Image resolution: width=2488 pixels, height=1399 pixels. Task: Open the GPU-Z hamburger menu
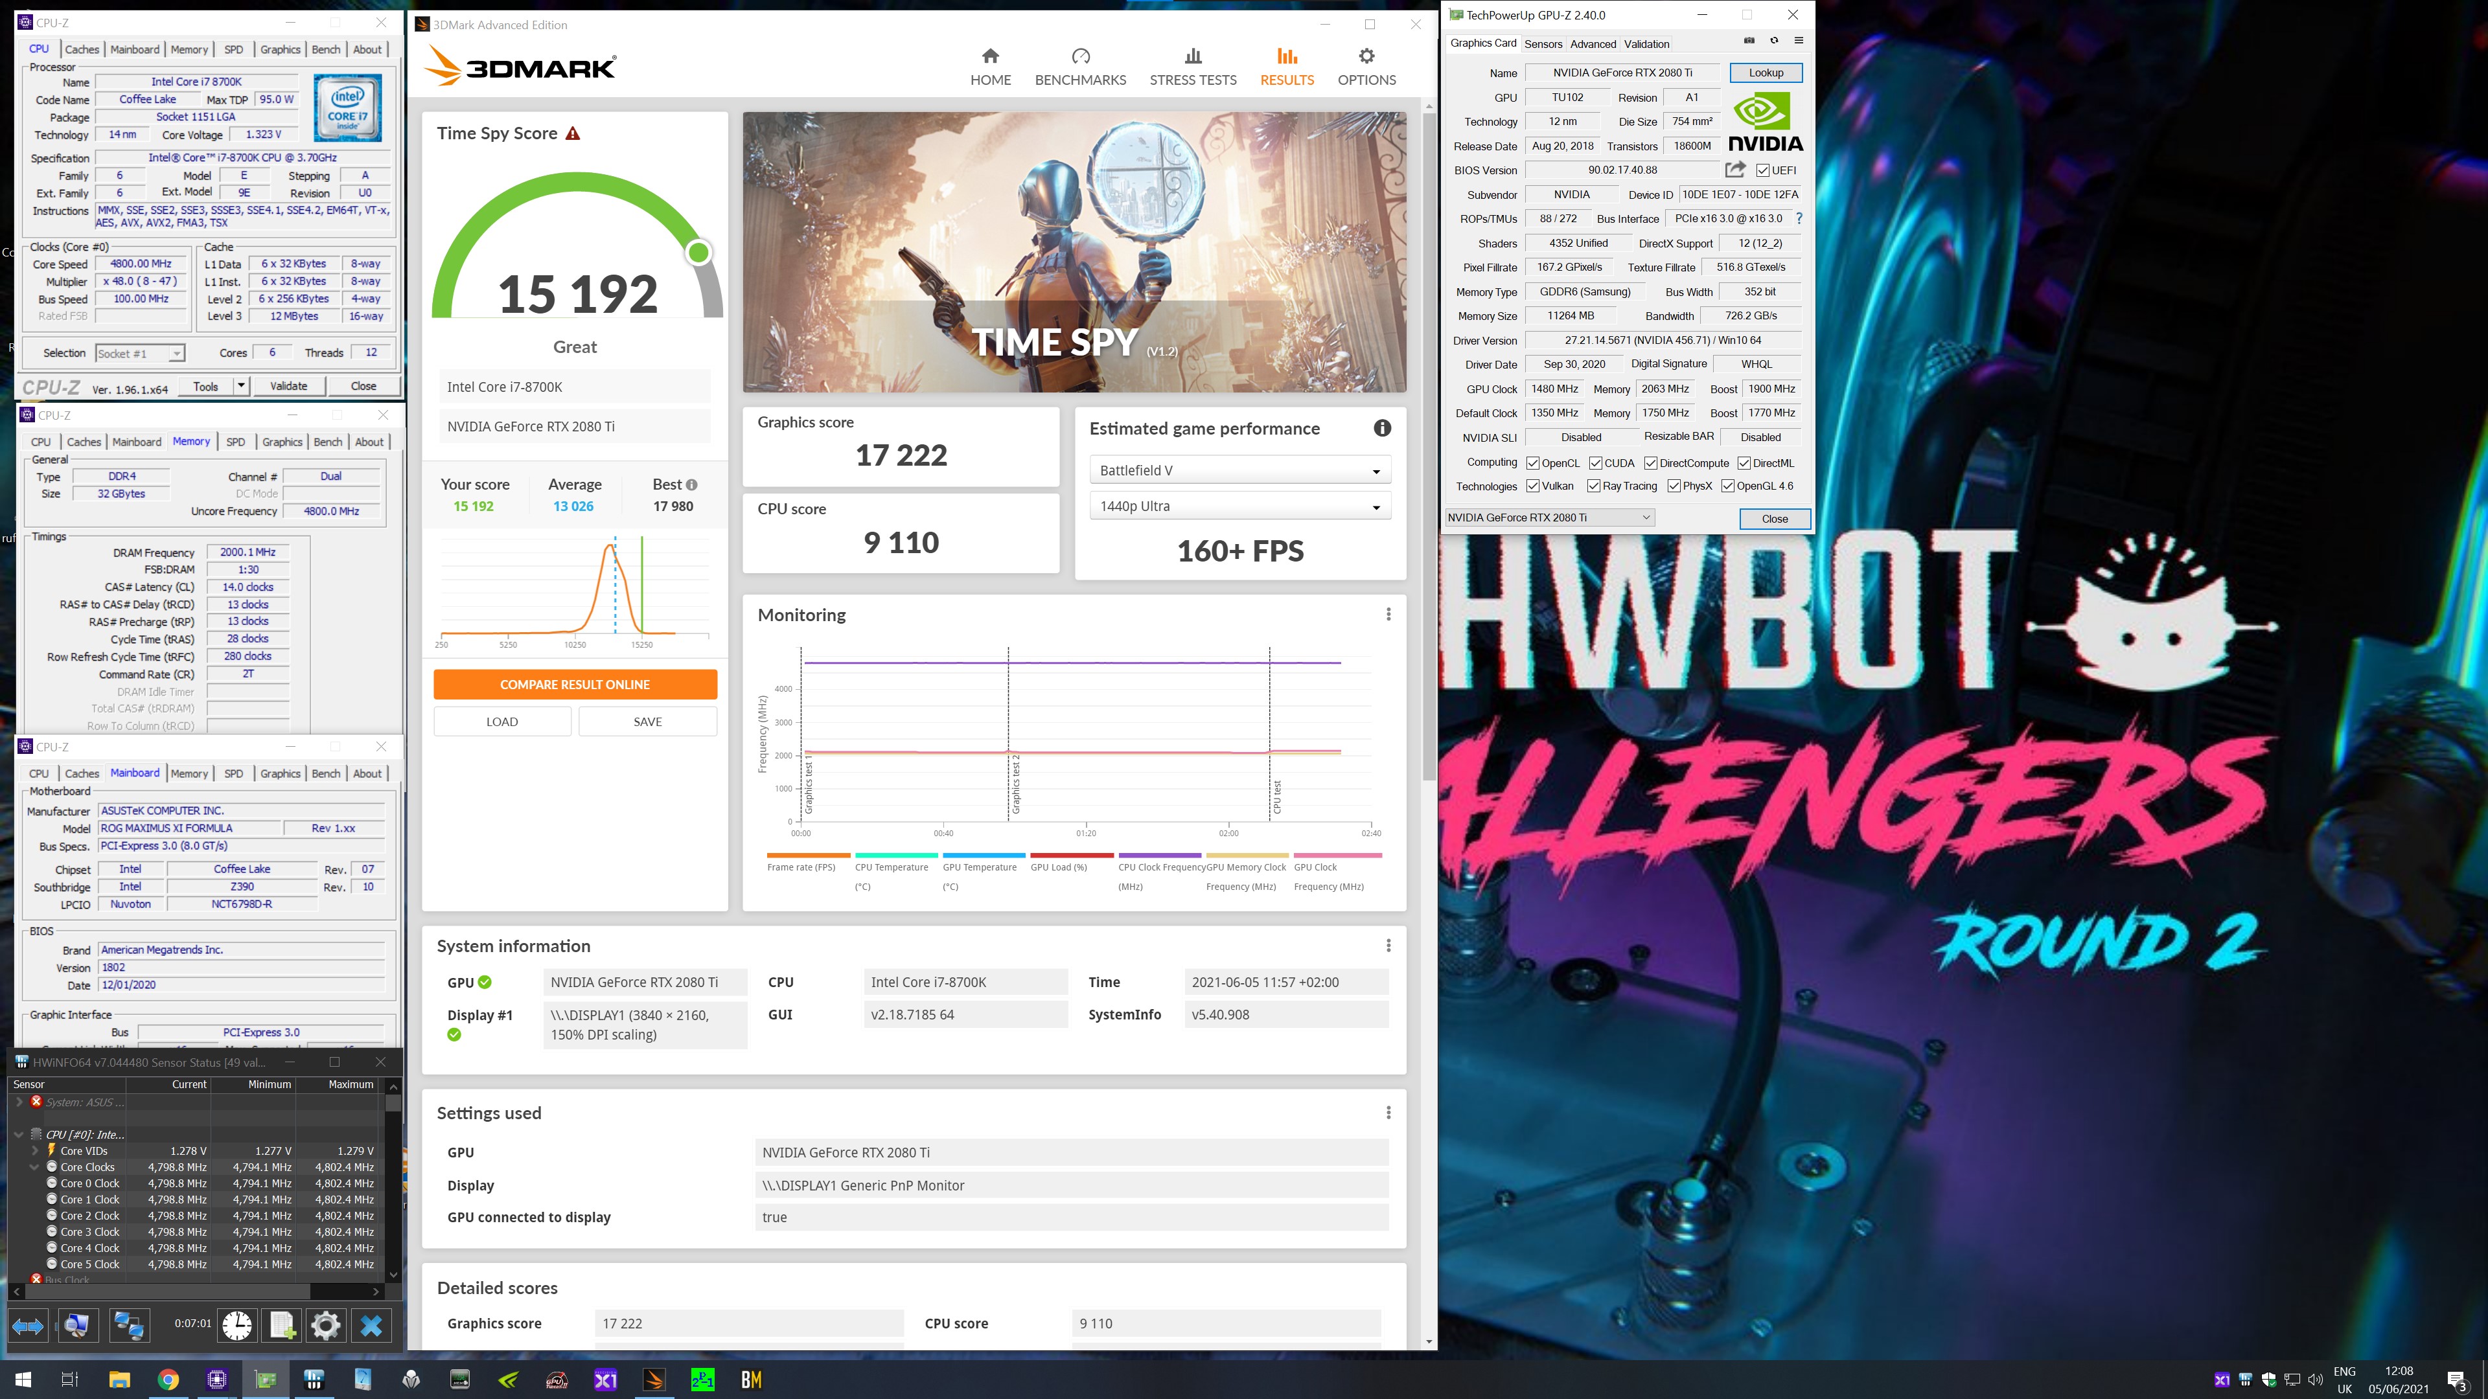click(x=1799, y=41)
